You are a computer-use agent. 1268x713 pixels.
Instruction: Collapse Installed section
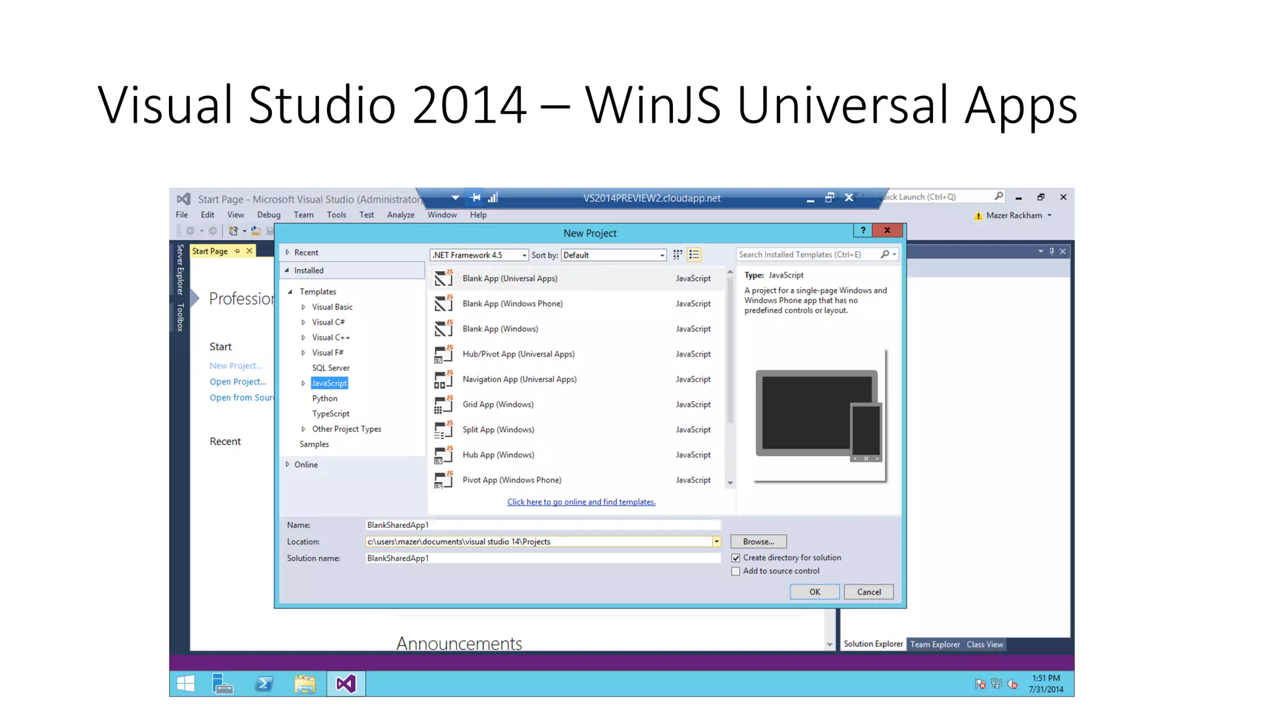coord(287,270)
